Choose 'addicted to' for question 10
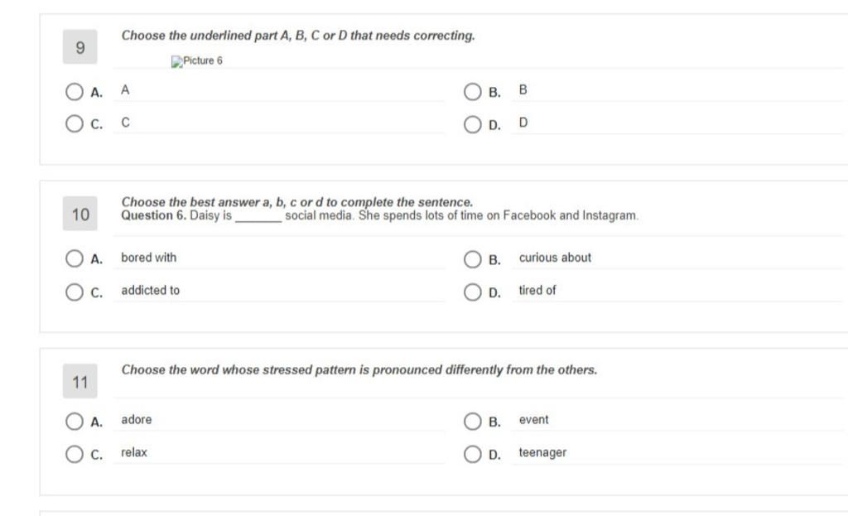This screenshot has height=516, width=848. [74, 292]
